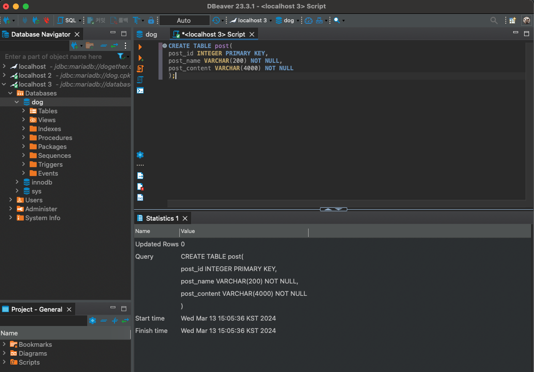Click the red Disconnect plug icon
The image size is (534, 372).
47,20
